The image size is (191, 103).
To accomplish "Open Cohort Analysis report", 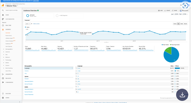I will pyautogui.click(x=9, y=41).
